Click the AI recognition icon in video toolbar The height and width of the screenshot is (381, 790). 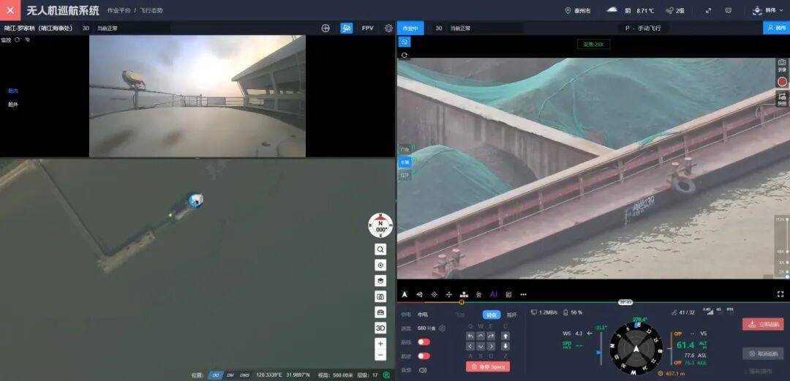click(x=494, y=294)
